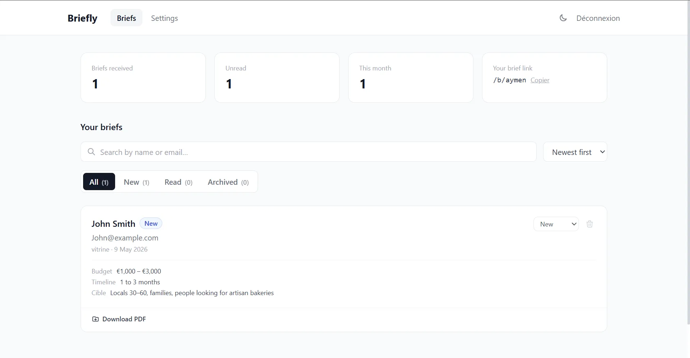Screen dimensions: 690x358
Task: Click the search magnifier icon
Action: coord(91,152)
